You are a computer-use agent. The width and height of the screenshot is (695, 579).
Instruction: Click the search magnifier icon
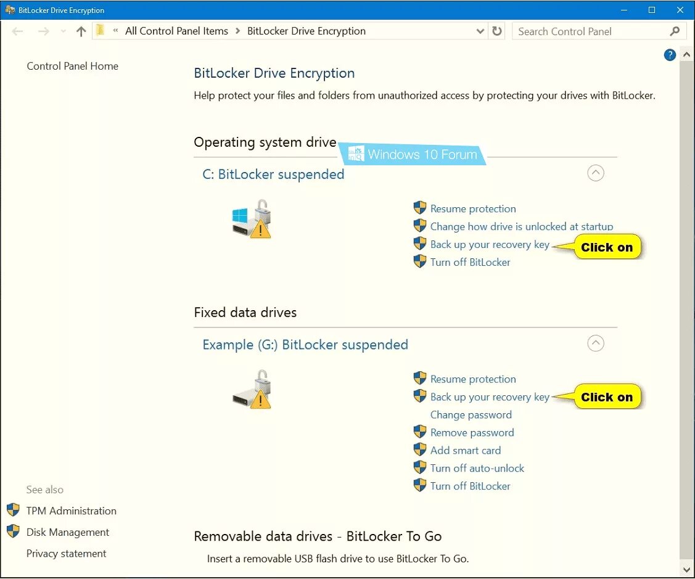click(x=675, y=31)
